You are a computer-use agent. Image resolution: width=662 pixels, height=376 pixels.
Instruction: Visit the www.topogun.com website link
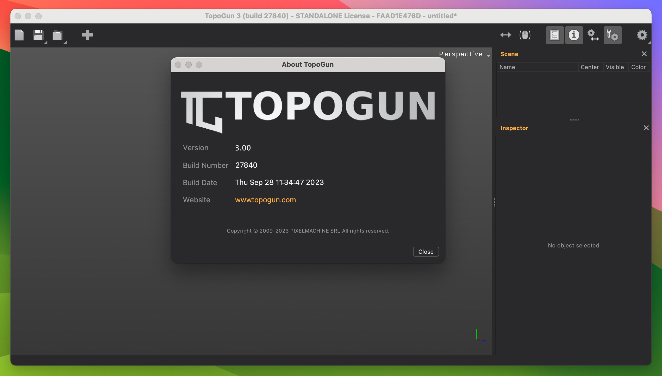pos(265,200)
